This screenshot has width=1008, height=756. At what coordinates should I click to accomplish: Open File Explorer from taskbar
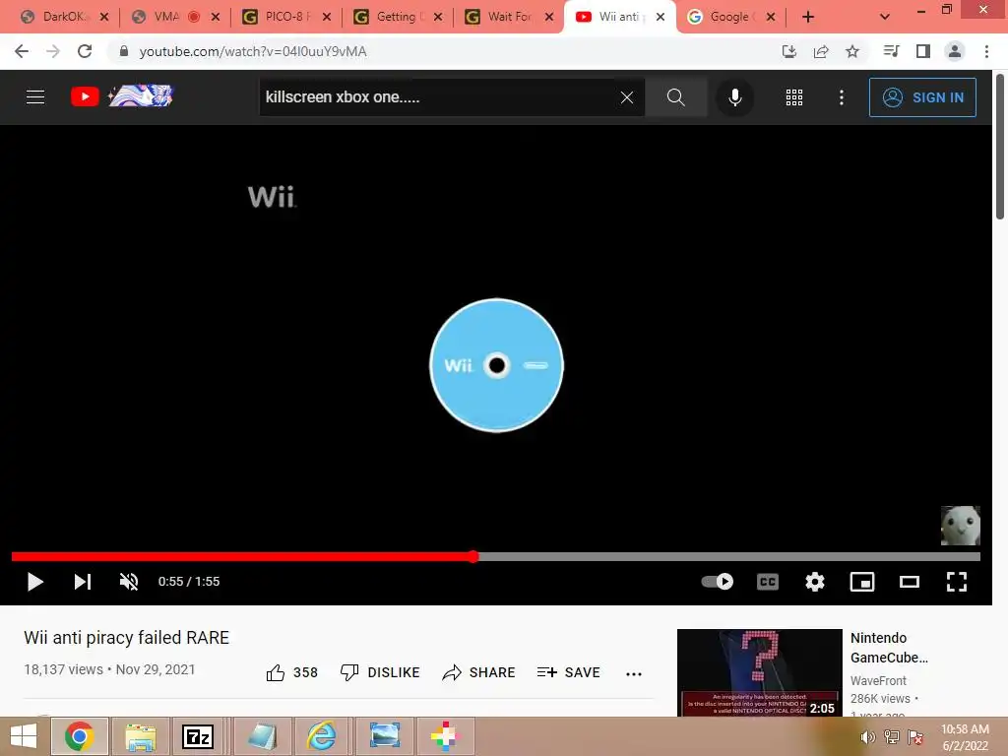(x=141, y=736)
